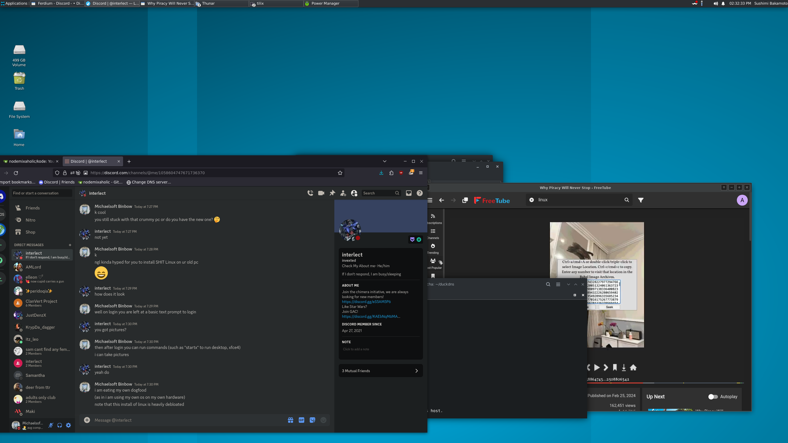Click Find or start a conversation field
Viewport: 788px width, 443px height.
[x=42, y=193]
